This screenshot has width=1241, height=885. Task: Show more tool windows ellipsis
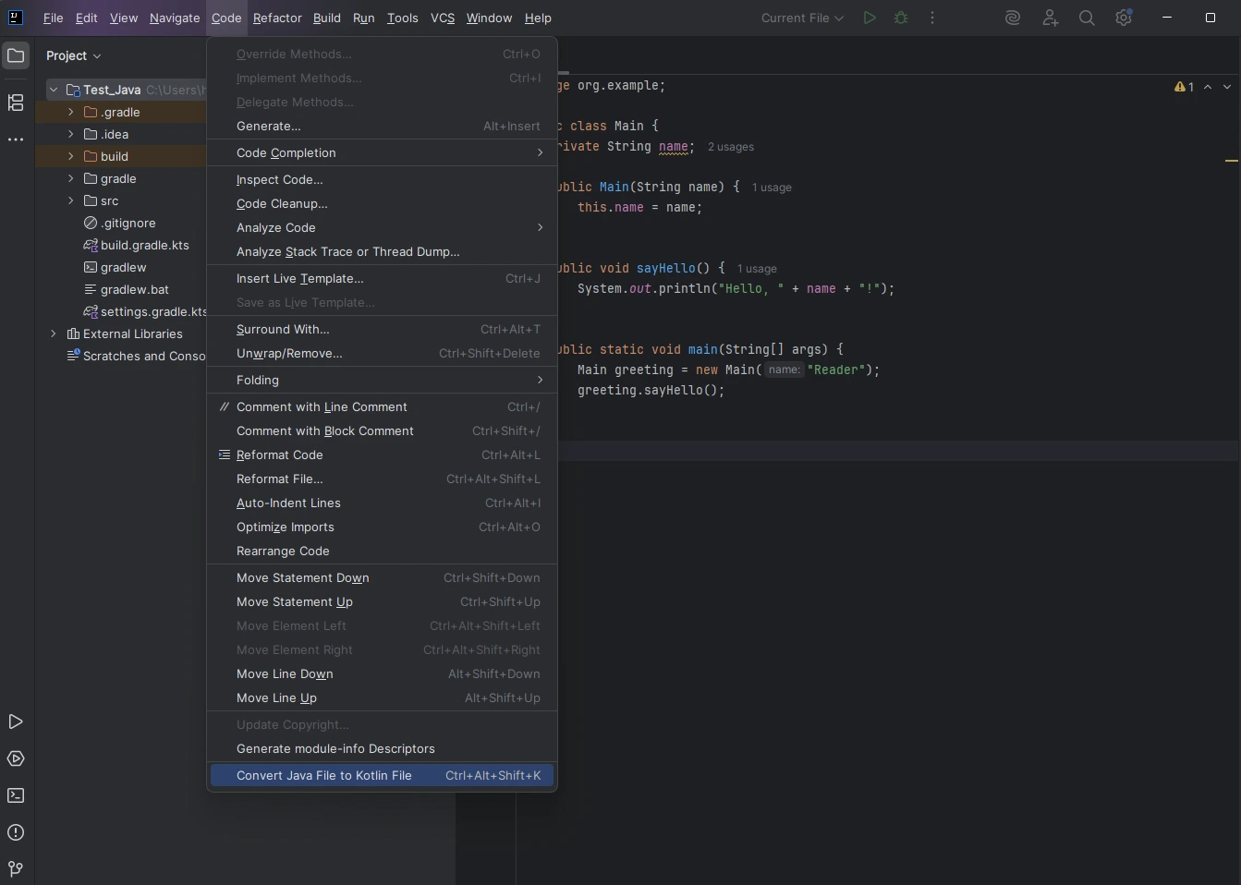(16, 139)
